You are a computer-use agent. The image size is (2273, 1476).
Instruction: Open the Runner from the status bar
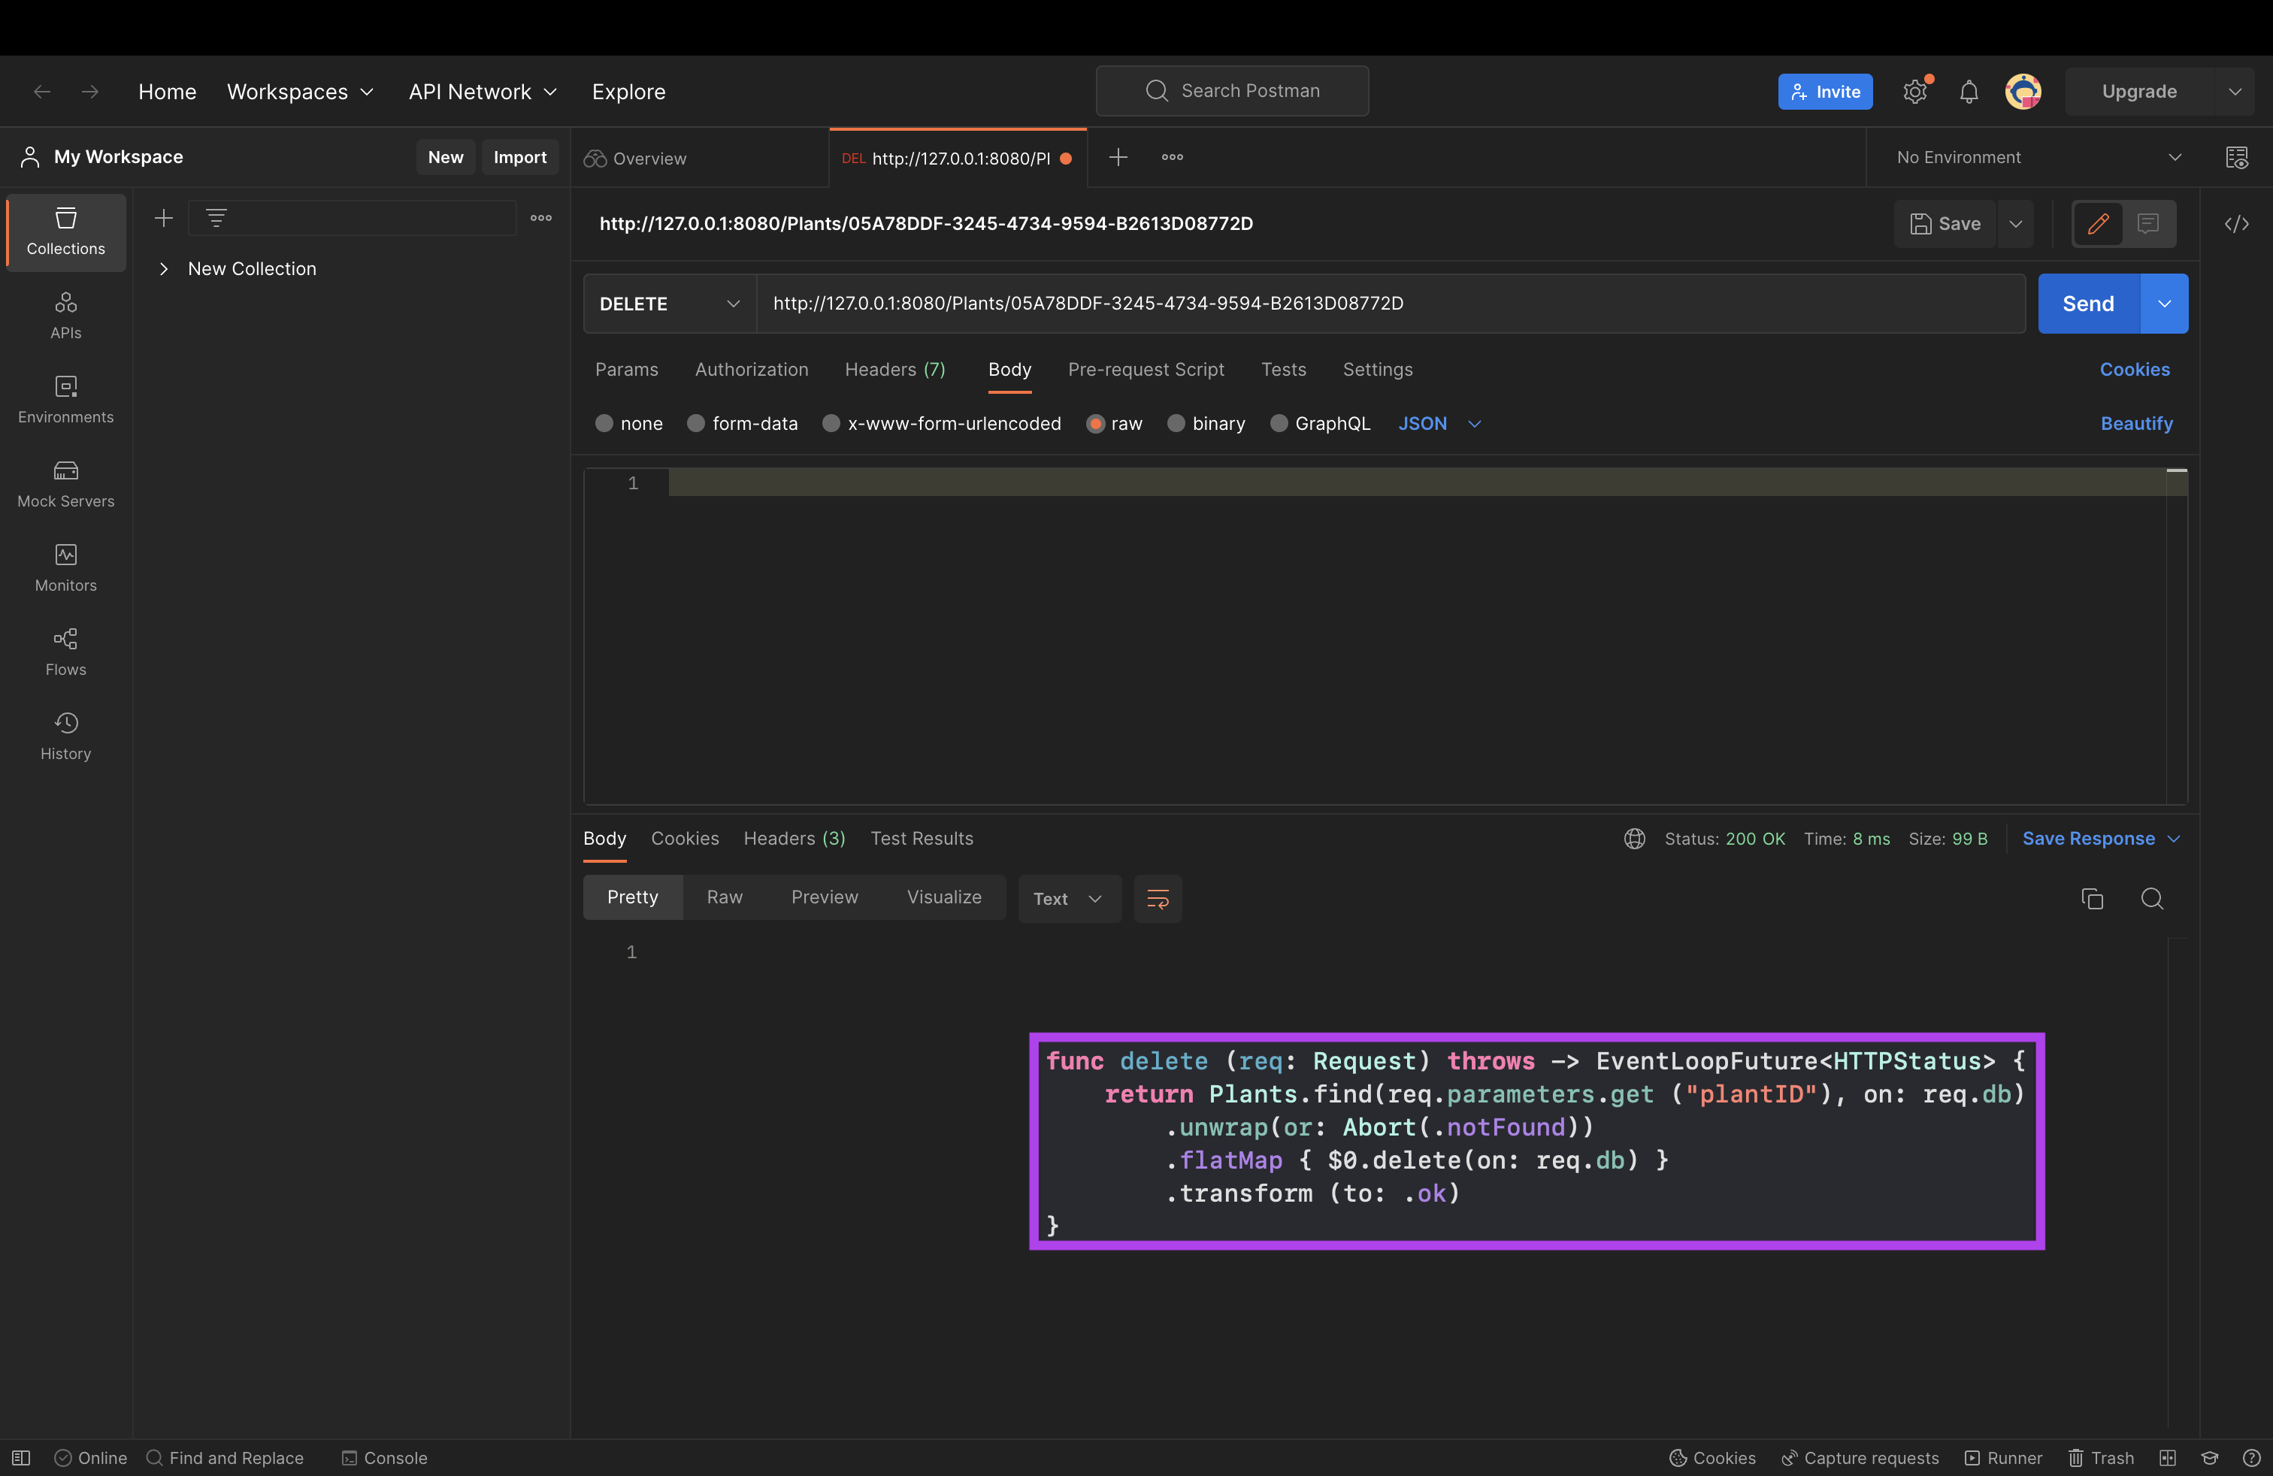[2002, 1458]
